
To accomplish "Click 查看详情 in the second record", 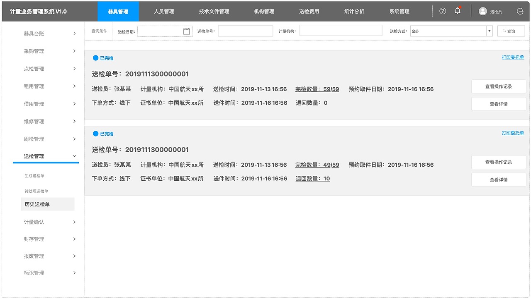I will click(x=499, y=179).
